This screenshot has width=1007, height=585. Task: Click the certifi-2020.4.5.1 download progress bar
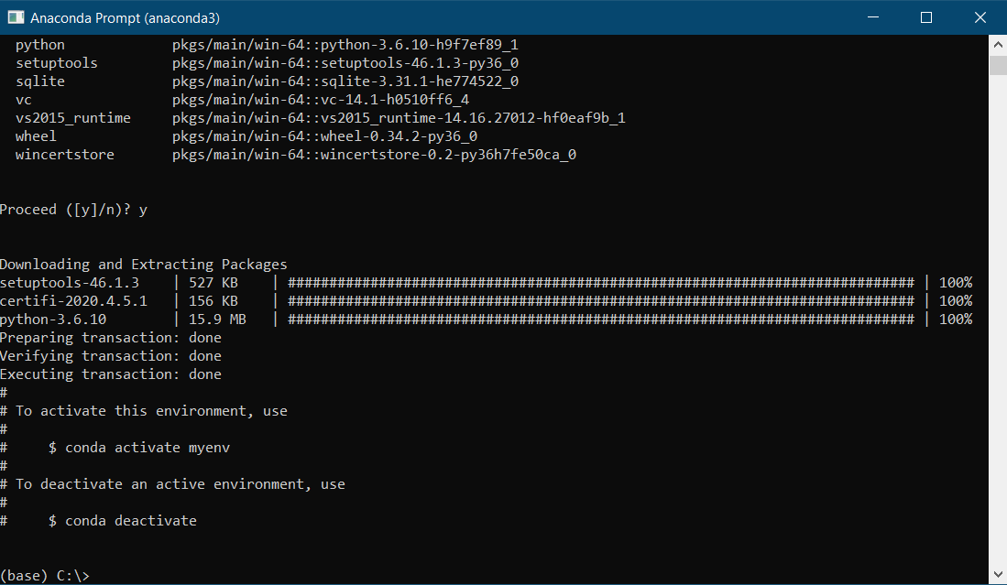pyautogui.click(x=600, y=301)
